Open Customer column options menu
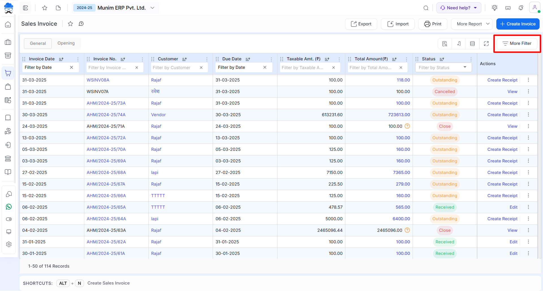Viewport: 543px width, 291px height. coord(207,59)
